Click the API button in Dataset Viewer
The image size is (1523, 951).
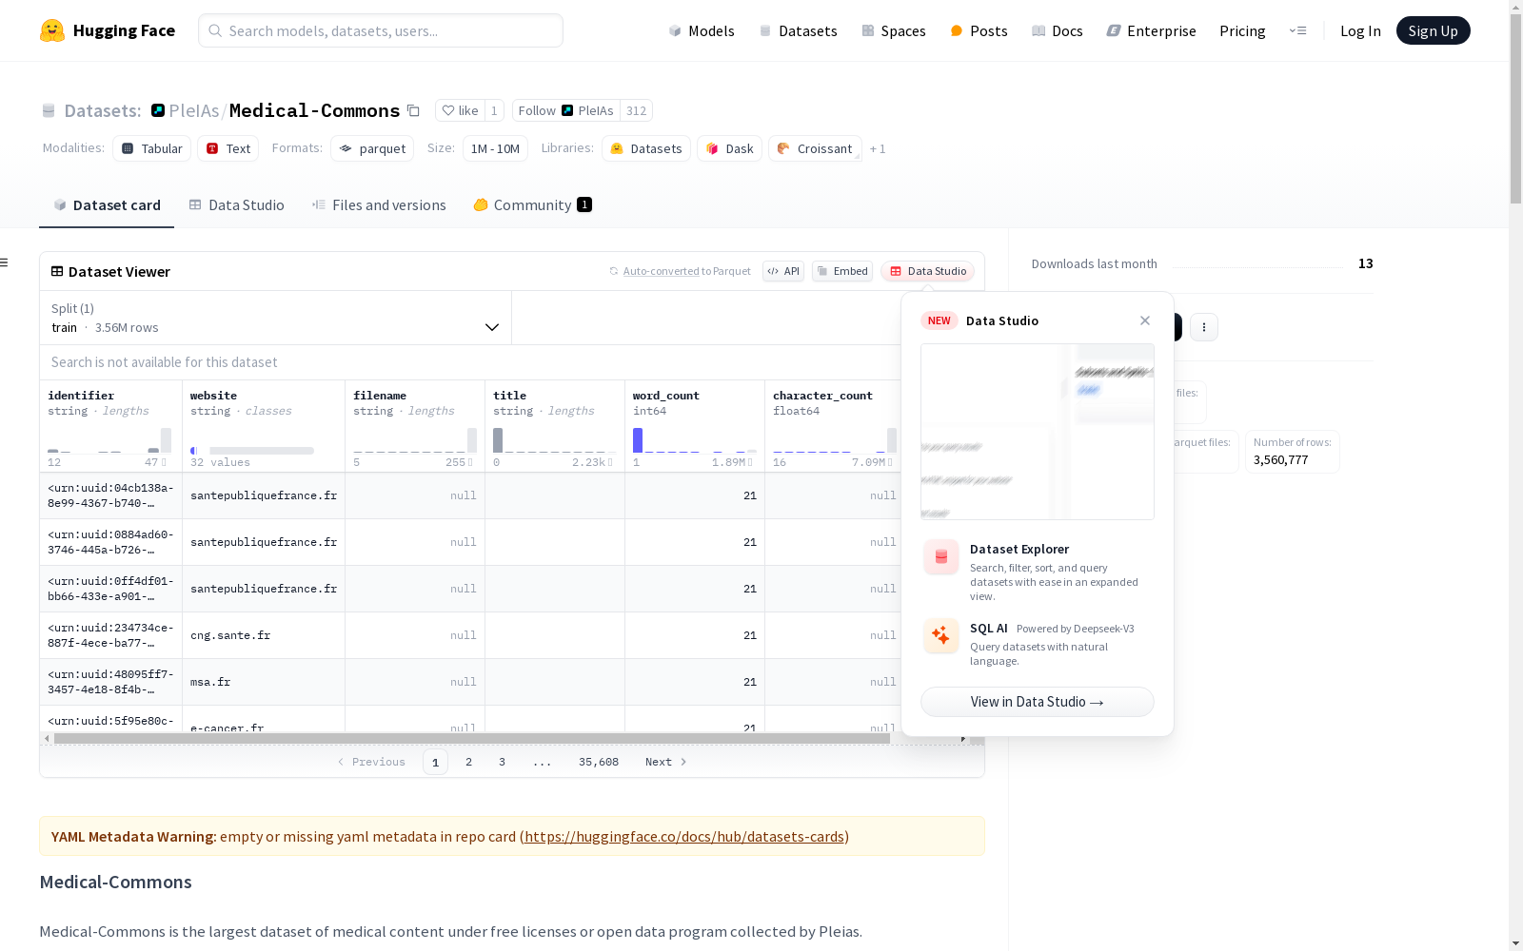783,271
